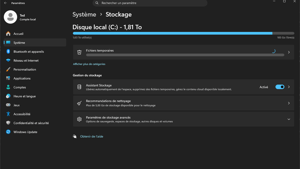Click the Accessibilité label in sidebar
300x169 pixels.
[22, 114]
